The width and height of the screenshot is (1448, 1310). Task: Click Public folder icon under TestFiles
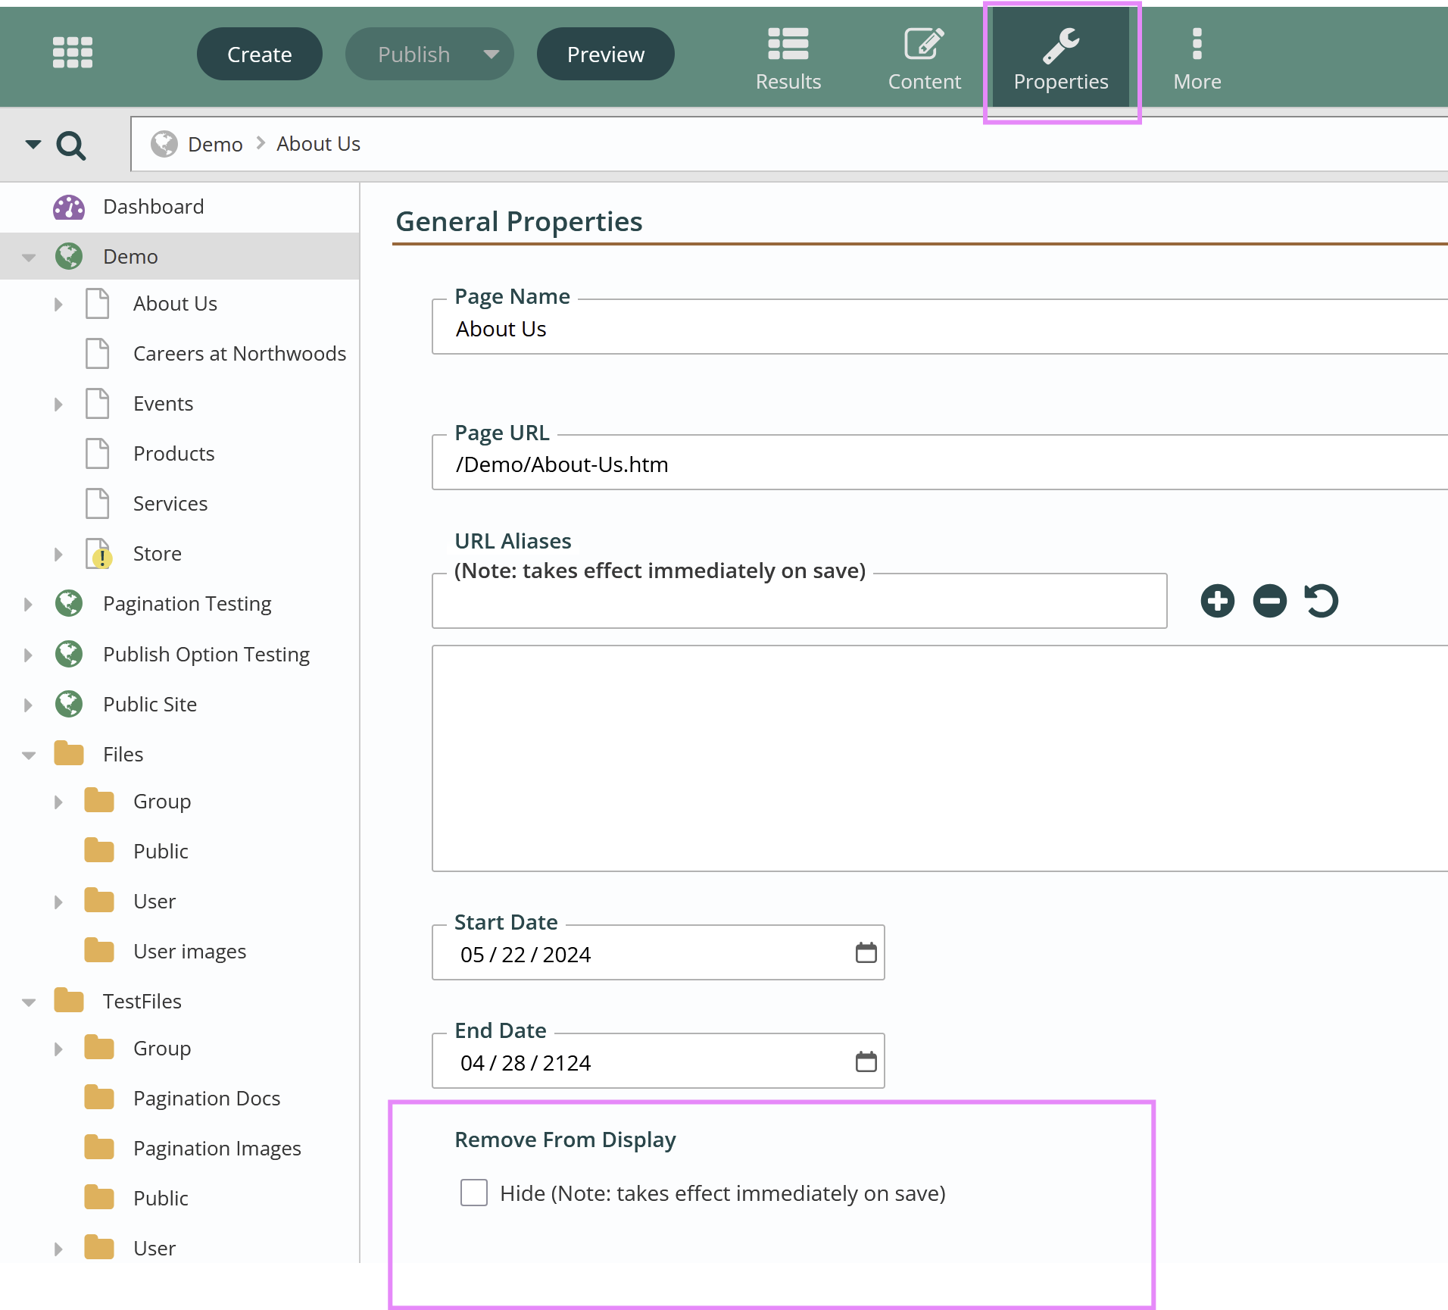99,1198
